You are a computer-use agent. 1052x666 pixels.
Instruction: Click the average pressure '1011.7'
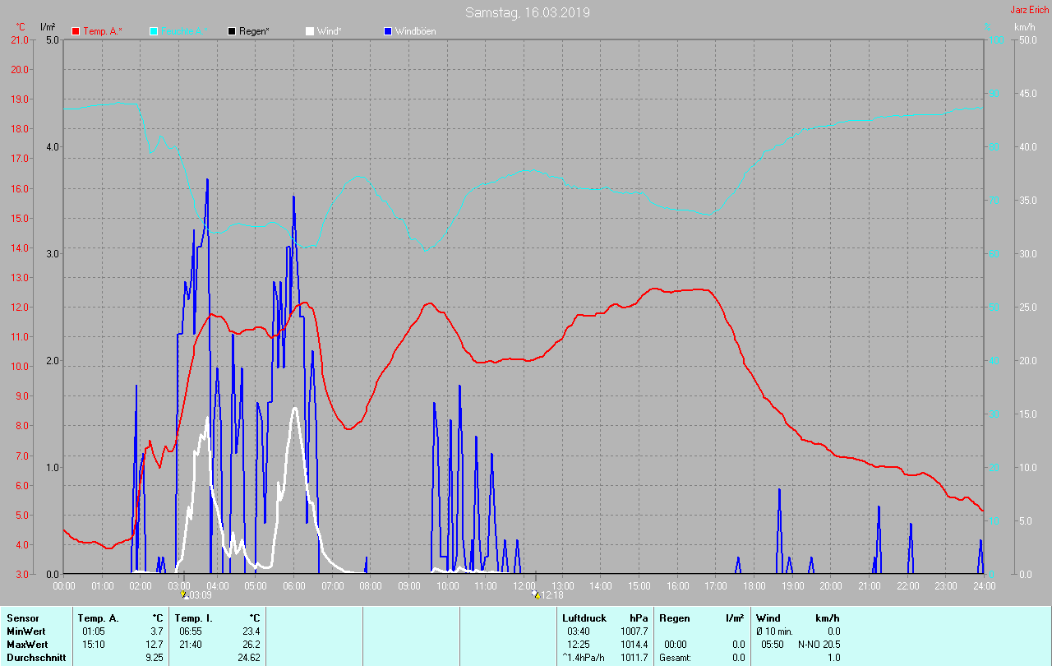tap(634, 657)
